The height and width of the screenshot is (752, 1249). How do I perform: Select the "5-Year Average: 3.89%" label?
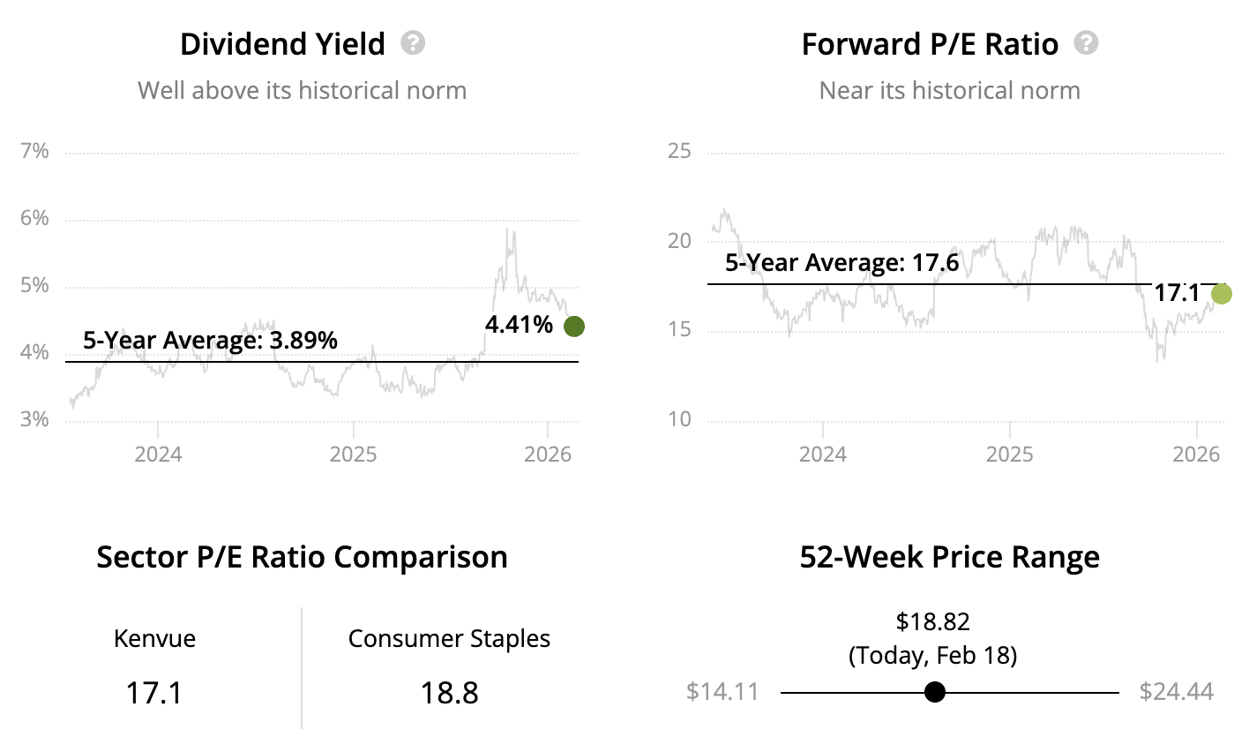click(x=210, y=341)
